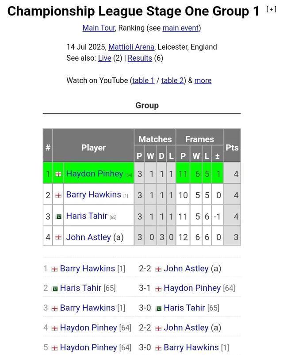View the Live matches link
This screenshot has height=355, width=283.
[x=104, y=58]
